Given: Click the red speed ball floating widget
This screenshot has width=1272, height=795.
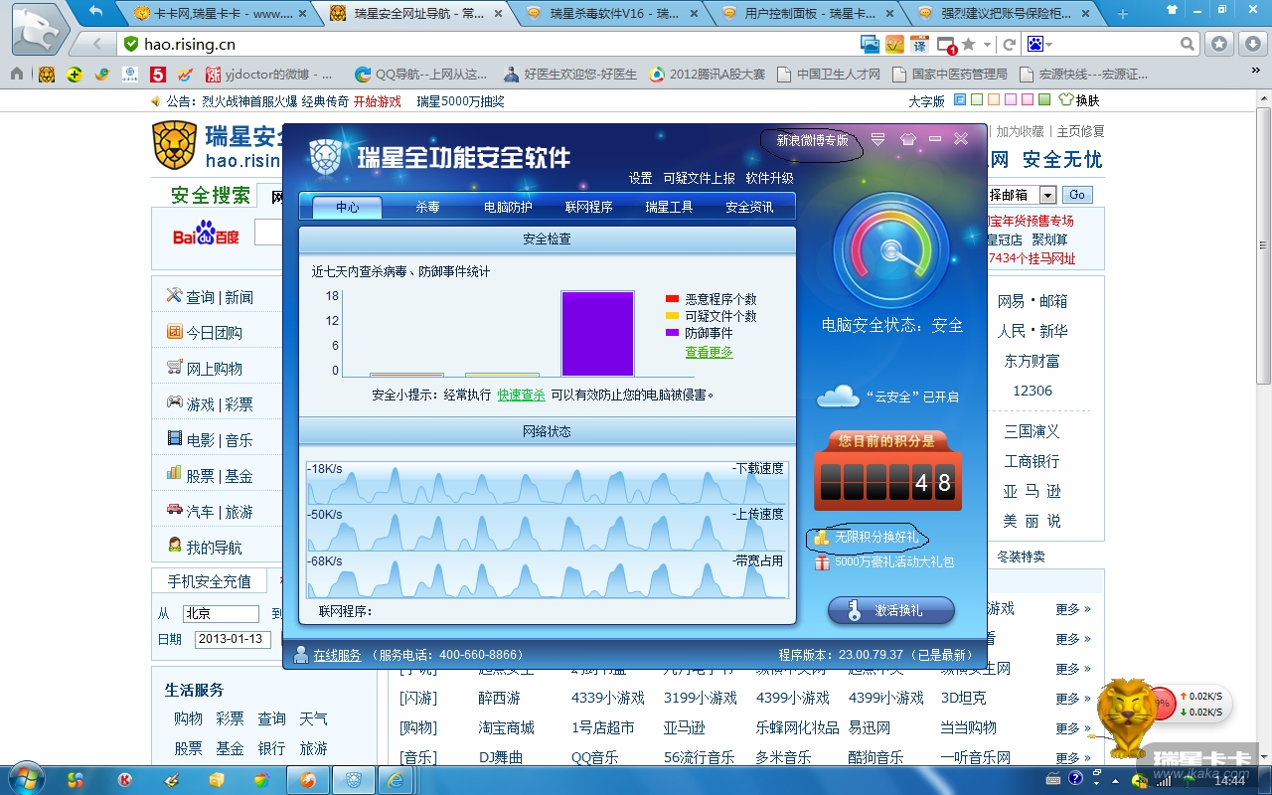Looking at the screenshot, I should tap(1161, 704).
